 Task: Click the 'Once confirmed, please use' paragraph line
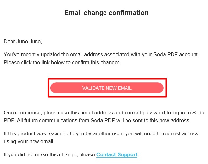click(x=104, y=113)
